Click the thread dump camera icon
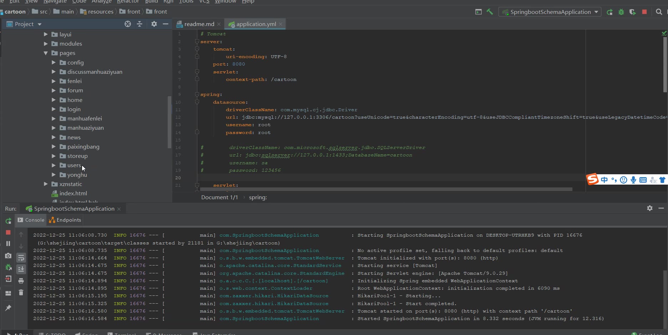The width and height of the screenshot is (668, 335). point(8,256)
